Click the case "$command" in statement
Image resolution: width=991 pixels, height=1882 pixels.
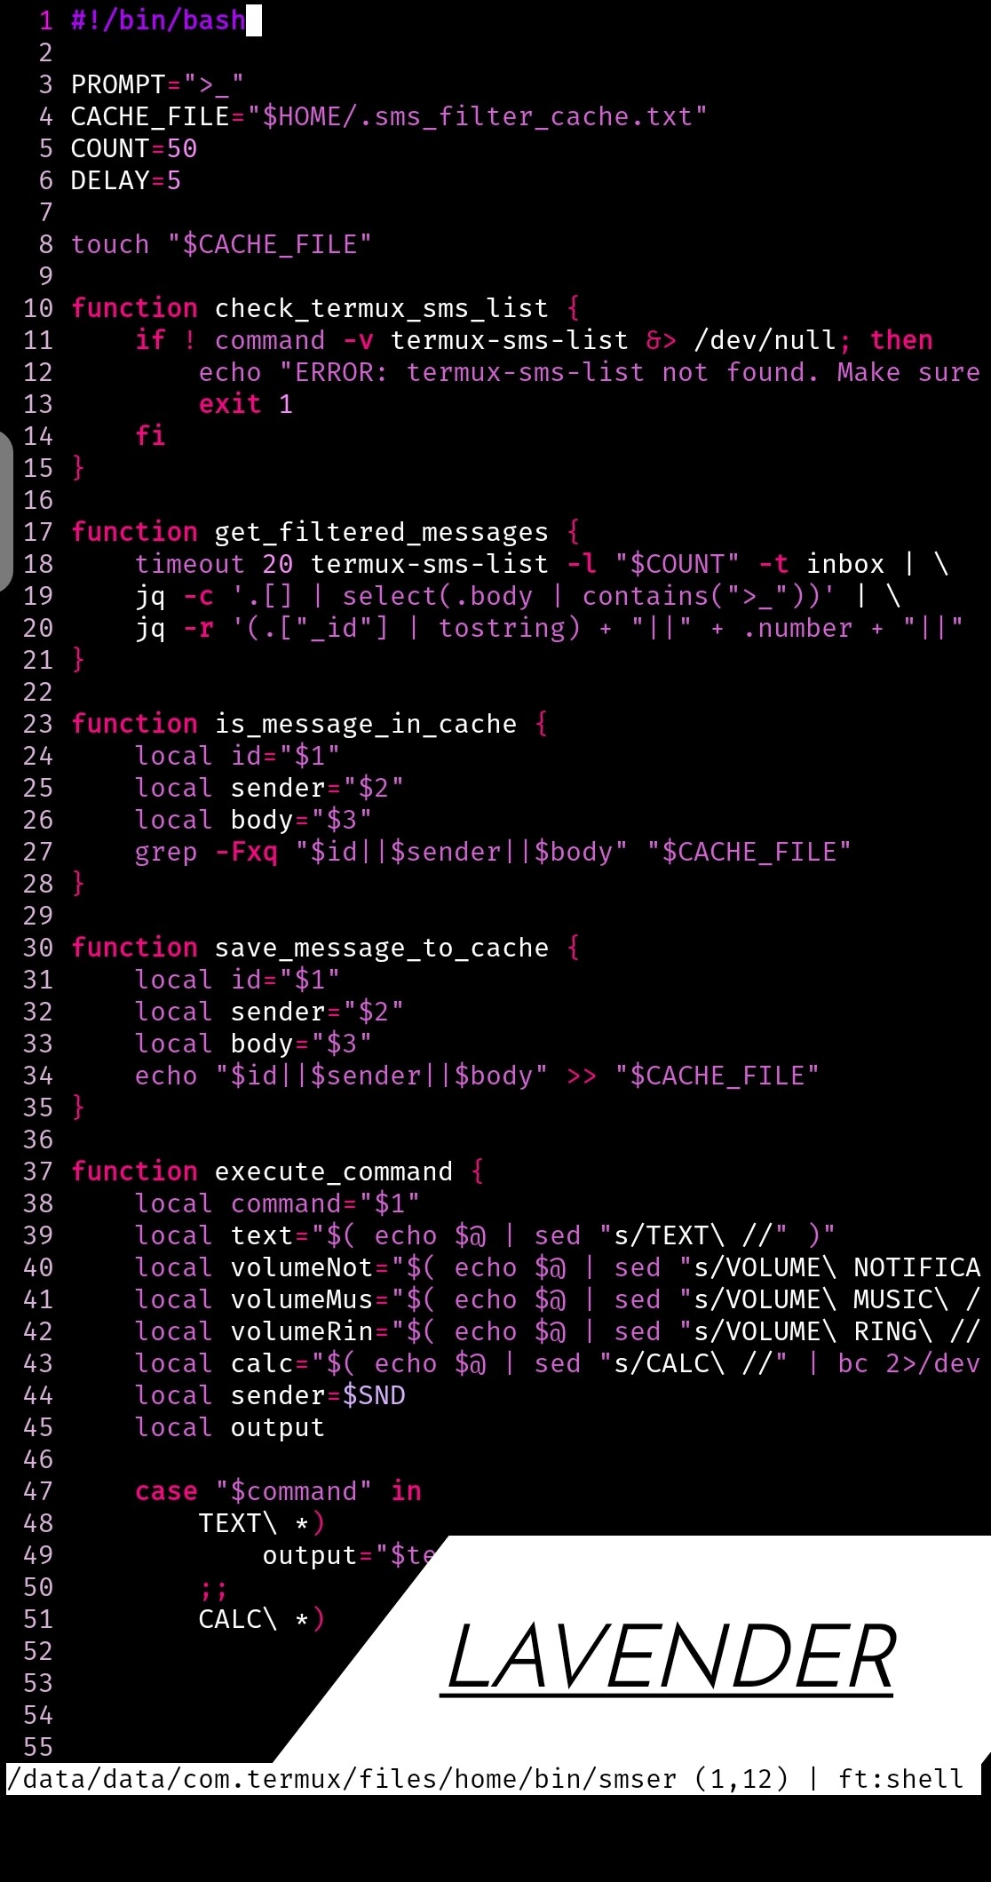(x=279, y=1491)
